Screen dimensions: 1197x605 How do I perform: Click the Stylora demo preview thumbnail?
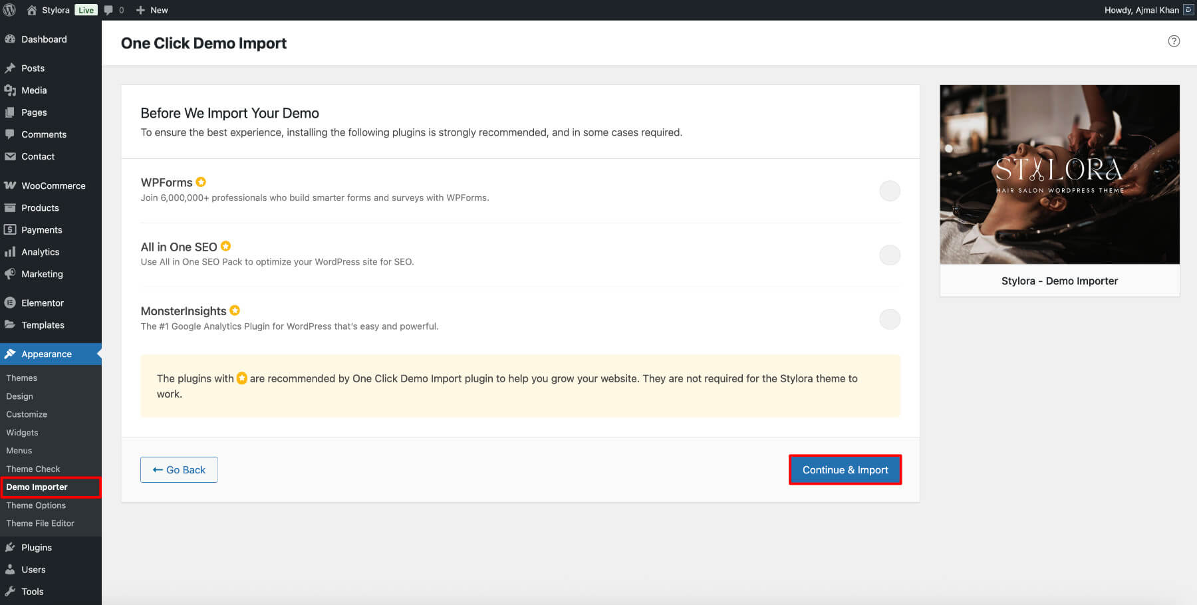click(x=1059, y=174)
